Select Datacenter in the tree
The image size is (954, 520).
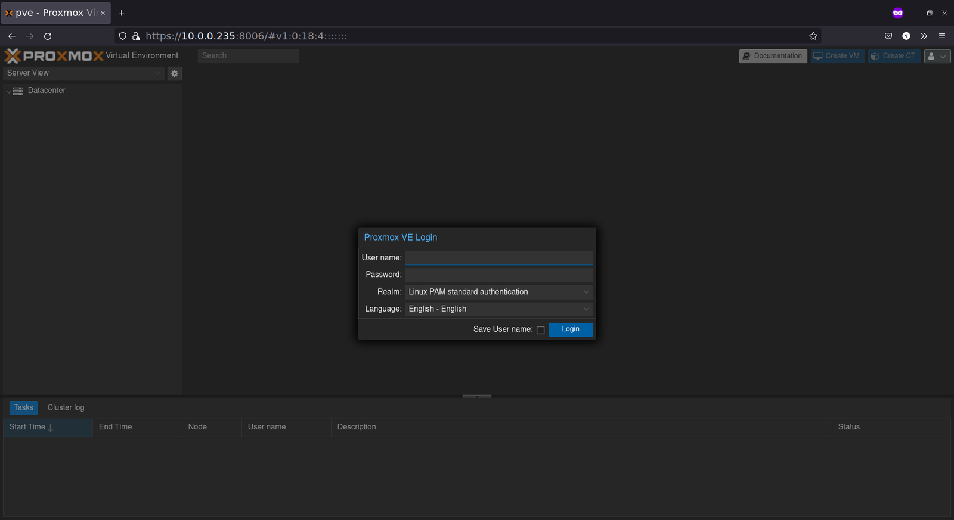[x=47, y=91]
